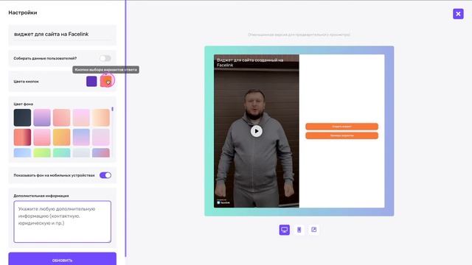Select the light grey background swatch
The width and height of the screenshot is (472, 265).
coord(81,152)
